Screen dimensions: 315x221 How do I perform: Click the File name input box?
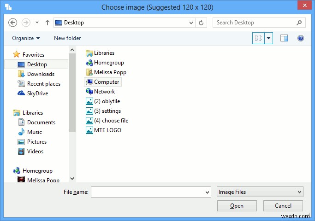tap(151, 192)
